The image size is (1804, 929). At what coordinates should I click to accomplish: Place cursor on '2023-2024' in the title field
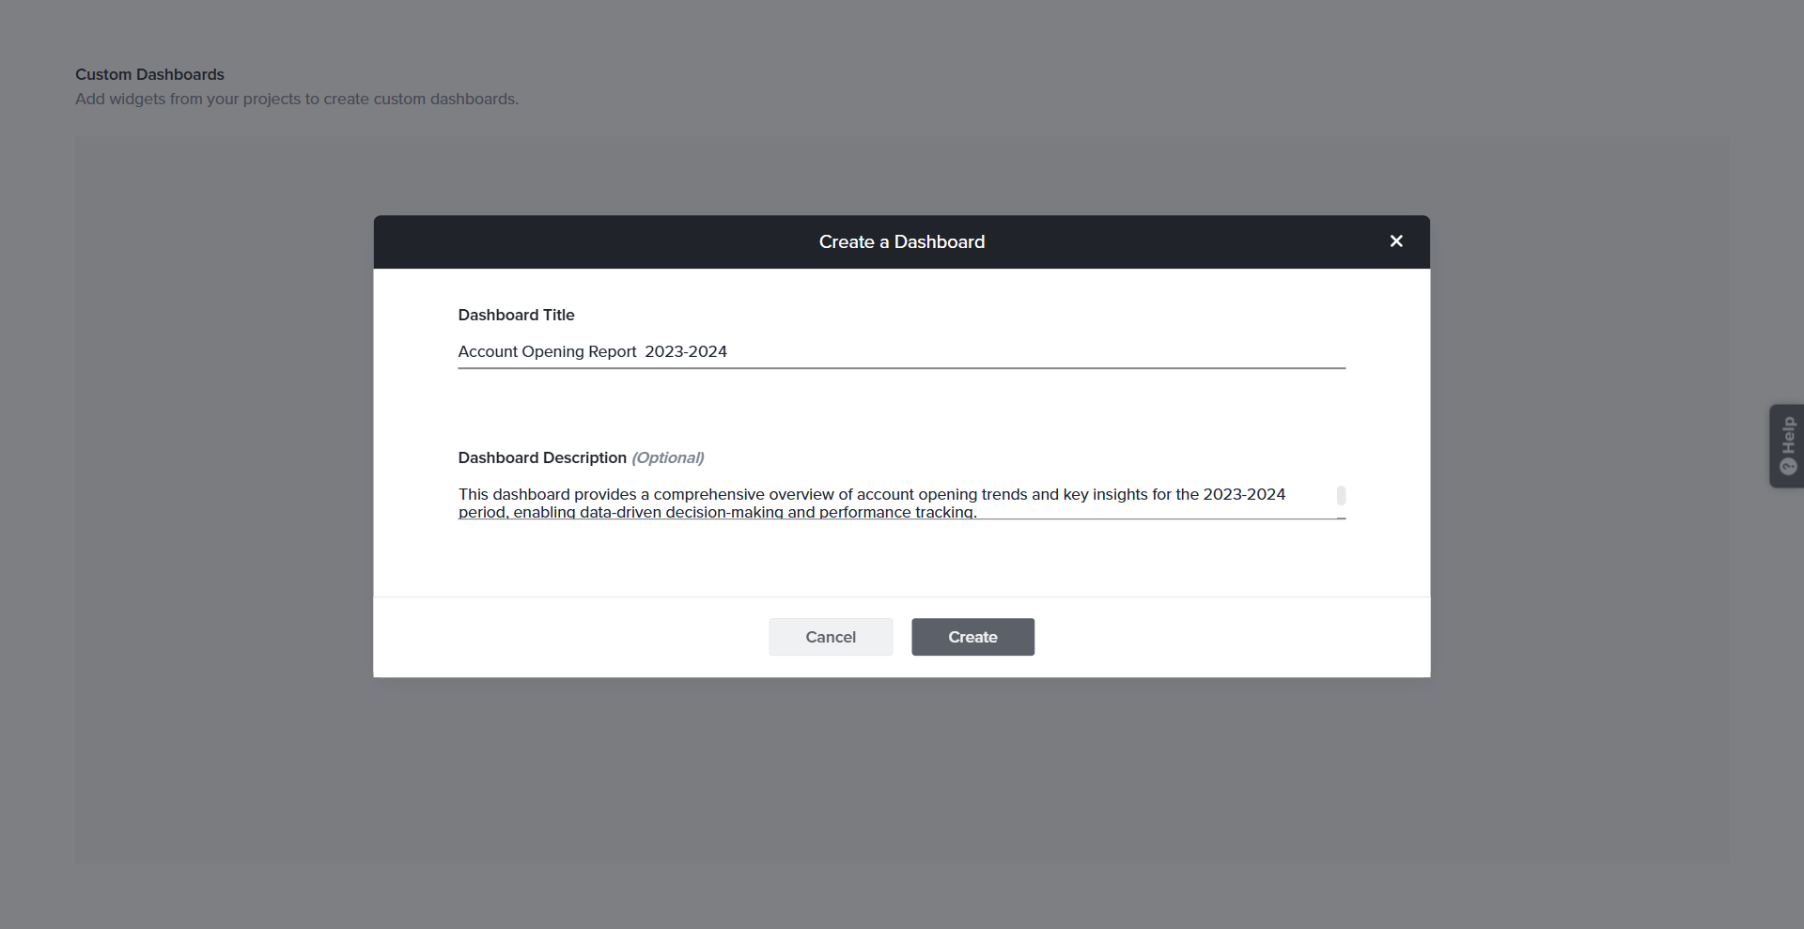point(686,352)
